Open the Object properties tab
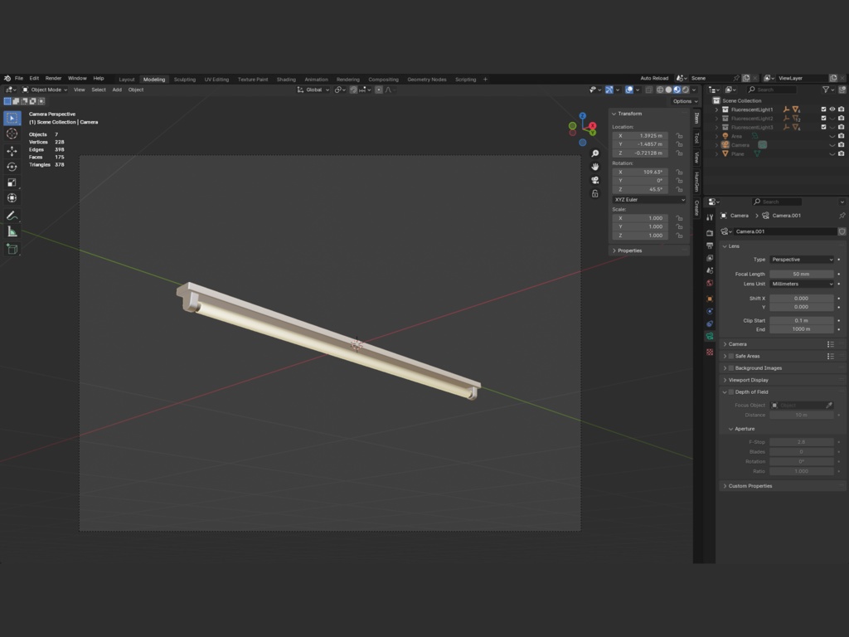Viewport: 849px width, 637px height. [x=710, y=299]
